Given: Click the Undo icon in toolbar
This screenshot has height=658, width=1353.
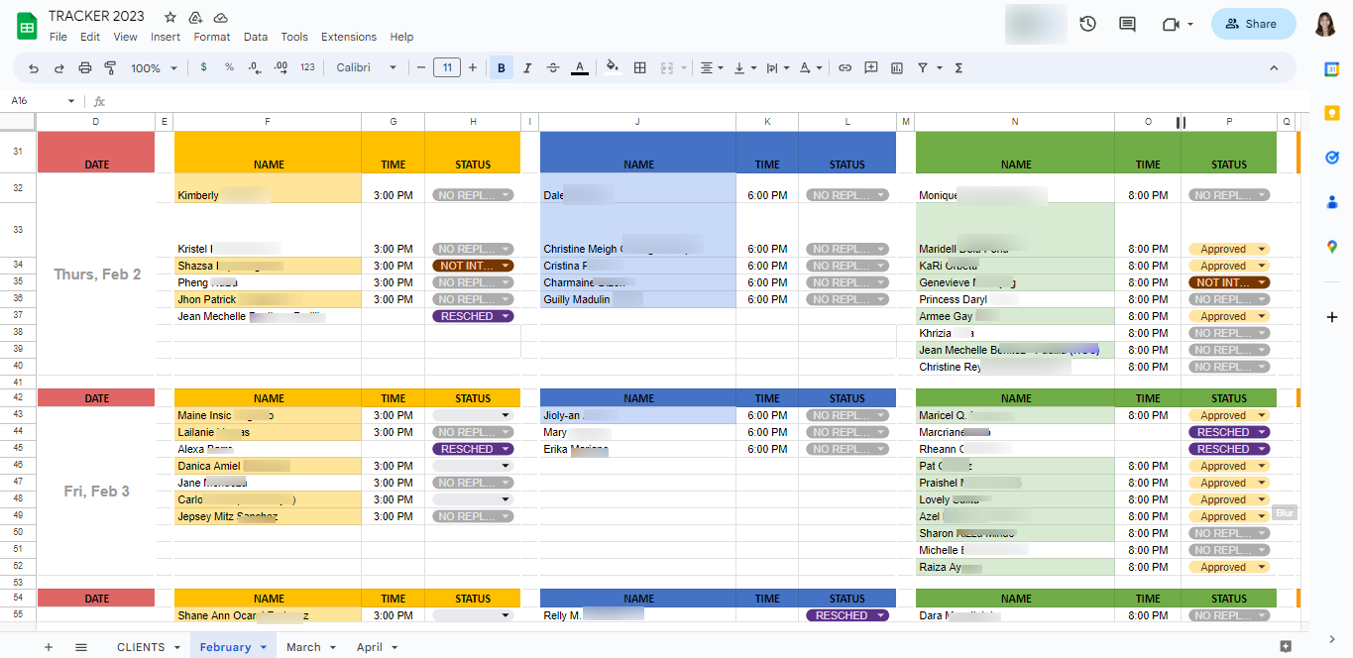Looking at the screenshot, I should [34, 68].
